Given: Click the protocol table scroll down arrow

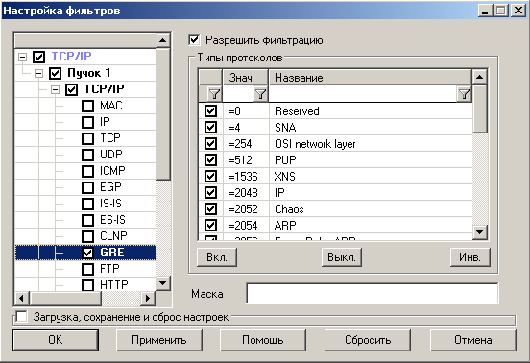Looking at the screenshot, I should tap(480, 231).
